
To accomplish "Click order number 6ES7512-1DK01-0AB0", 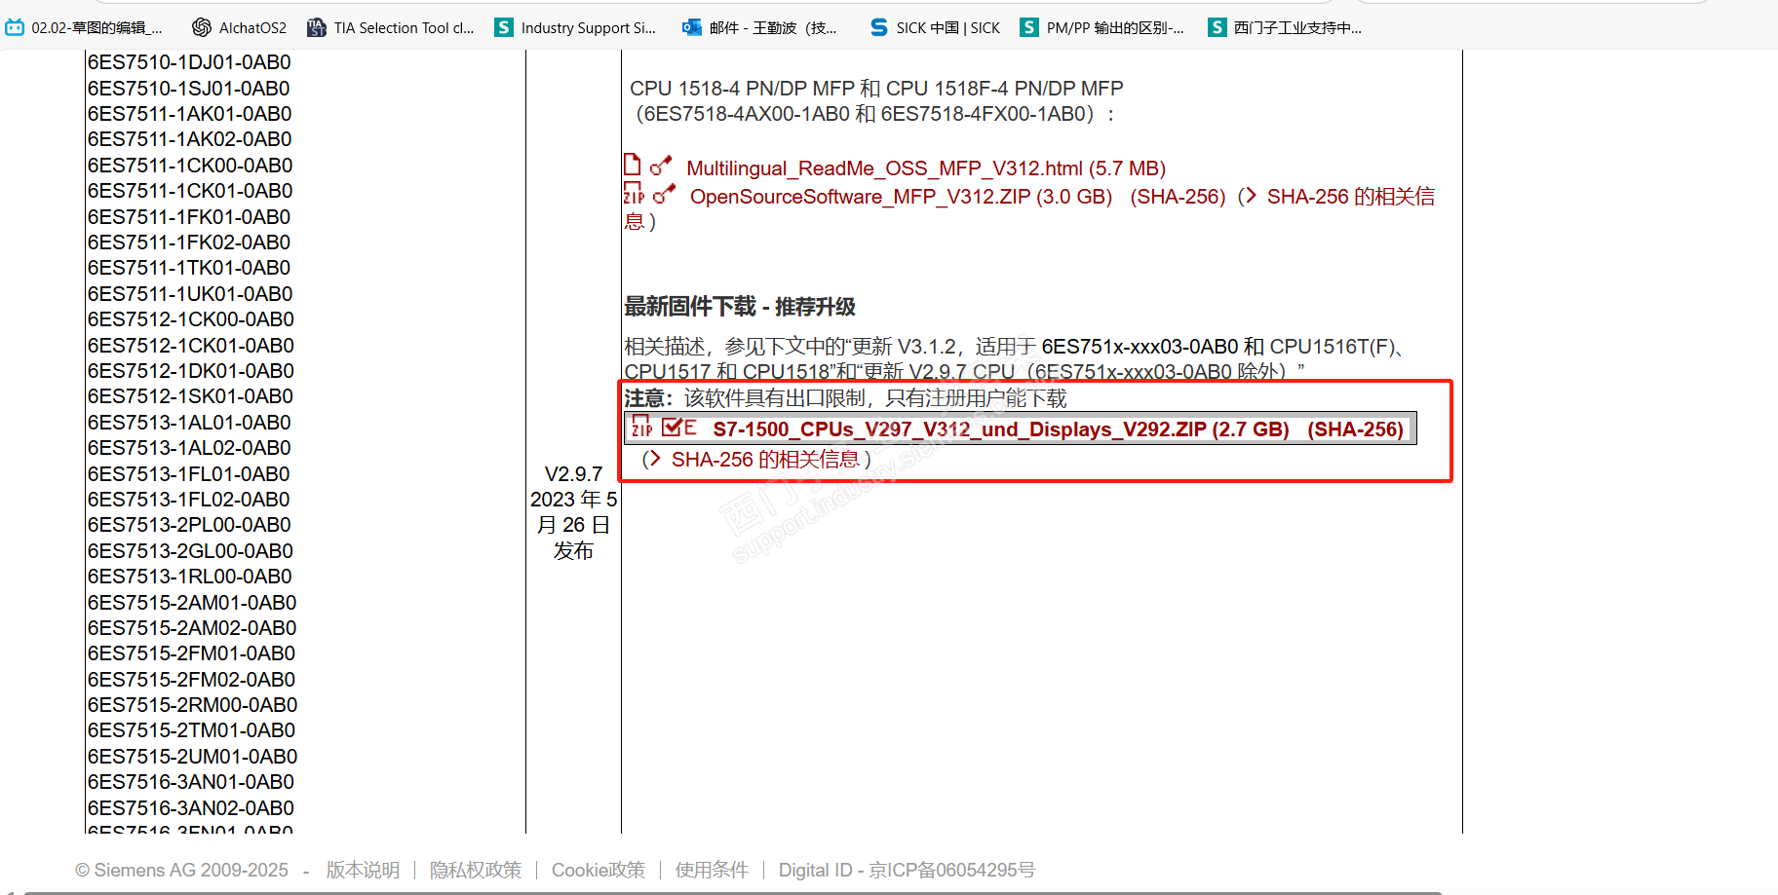I will pos(191,371).
